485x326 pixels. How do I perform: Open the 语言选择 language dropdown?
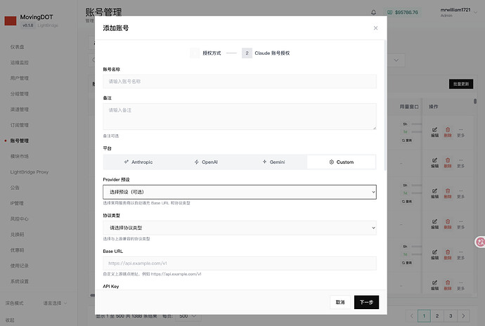[x=55, y=303]
